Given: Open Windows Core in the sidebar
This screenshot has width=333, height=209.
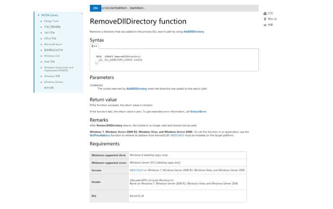Looking at the screenshot, I should pos(52,56).
